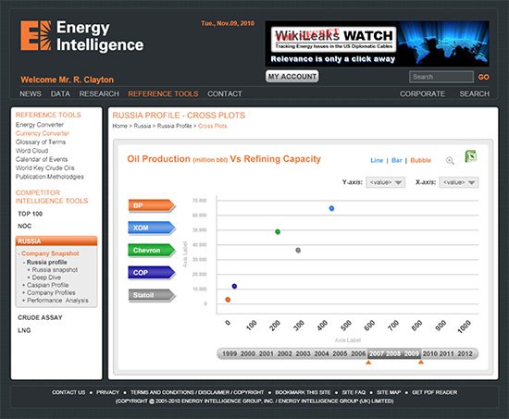Image resolution: width=509 pixels, height=419 pixels.
Task: Click the GO search button
Action: point(484,77)
